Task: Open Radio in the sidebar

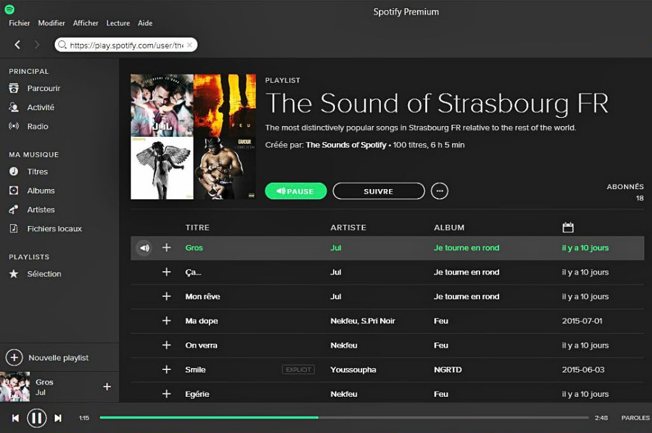Action: point(37,126)
